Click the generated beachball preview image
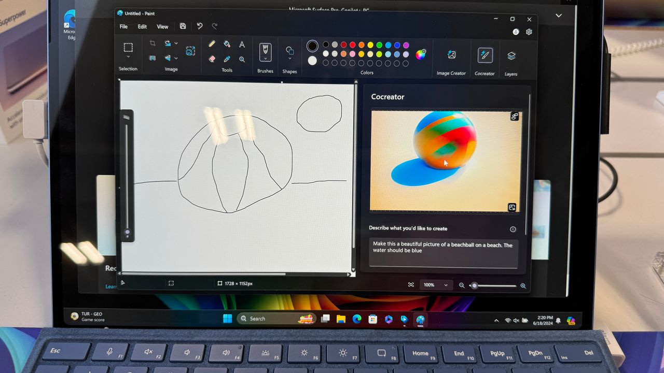 click(446, 161)
